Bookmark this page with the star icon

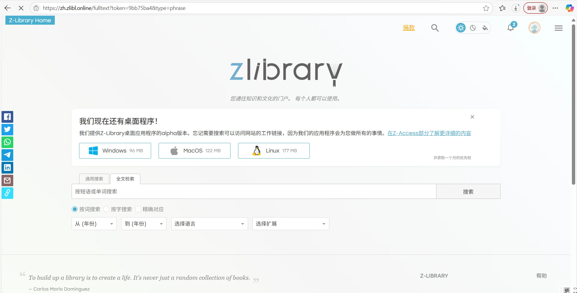point(486,8)
